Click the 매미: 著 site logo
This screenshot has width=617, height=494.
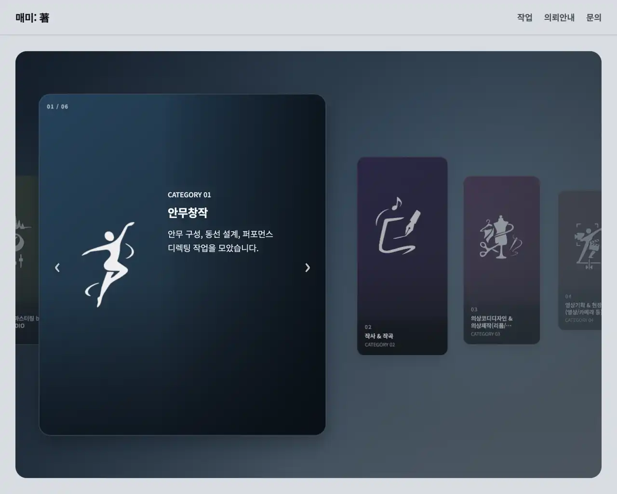[x=32, y=18]
